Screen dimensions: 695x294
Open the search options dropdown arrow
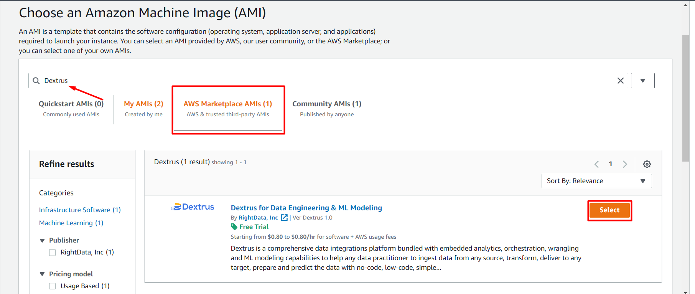tap(642, 81)
